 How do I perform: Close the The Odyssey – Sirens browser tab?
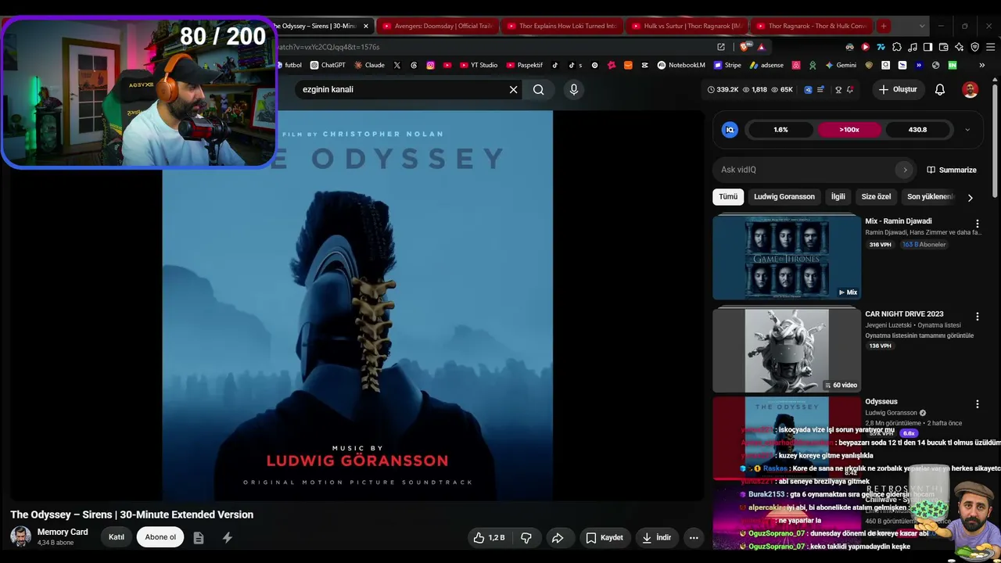tap(365, 26)
